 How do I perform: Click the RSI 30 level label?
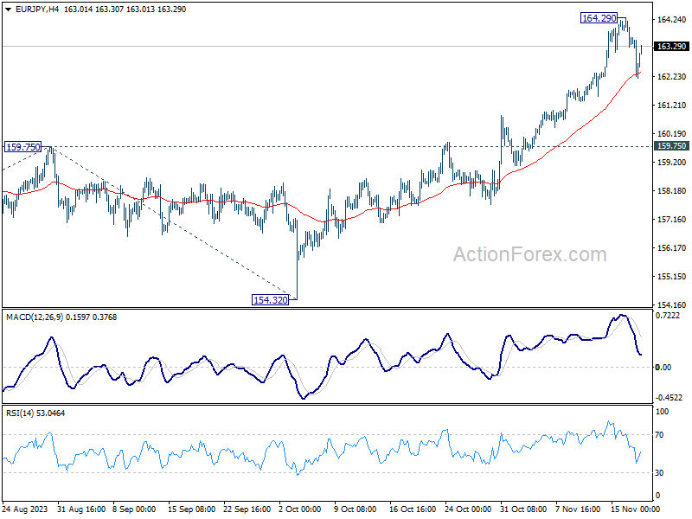tap(659, 472)
